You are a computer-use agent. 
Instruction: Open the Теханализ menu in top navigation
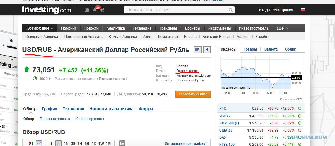click(142, 28)
